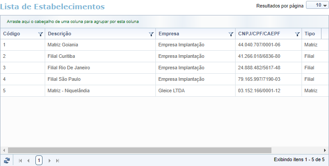The height and width of the screenshot is (166, 329).
Task: Go to the next page
Action: click(x=50, y=161)
